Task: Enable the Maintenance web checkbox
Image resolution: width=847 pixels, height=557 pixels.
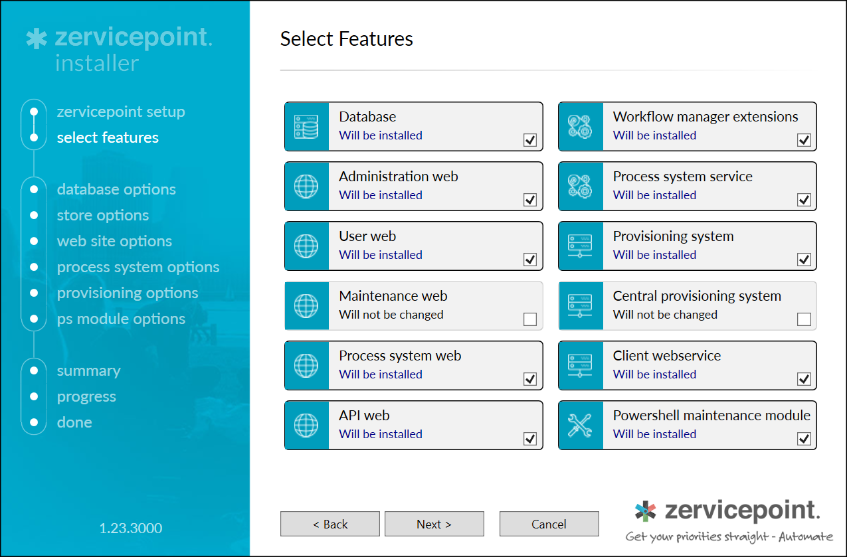Action: pyautogui.click(x=529, y=319)
